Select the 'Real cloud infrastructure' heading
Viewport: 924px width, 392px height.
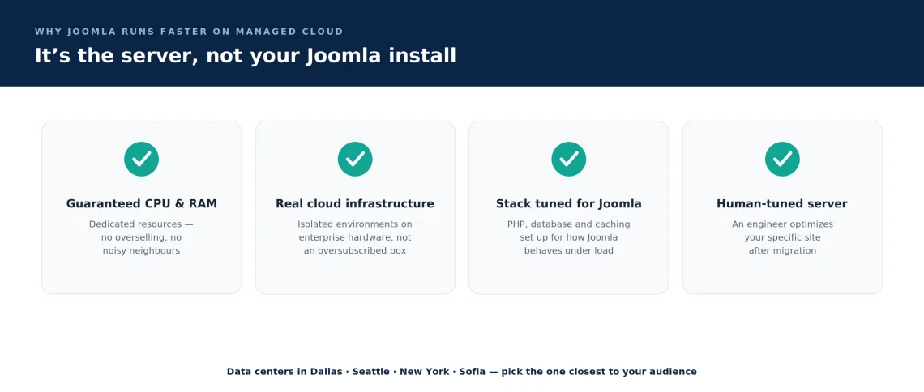tap(355, 203)
